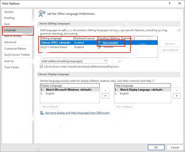
Task: Click the globe icon beside Office.com link
Action: (x=42, y=113)
